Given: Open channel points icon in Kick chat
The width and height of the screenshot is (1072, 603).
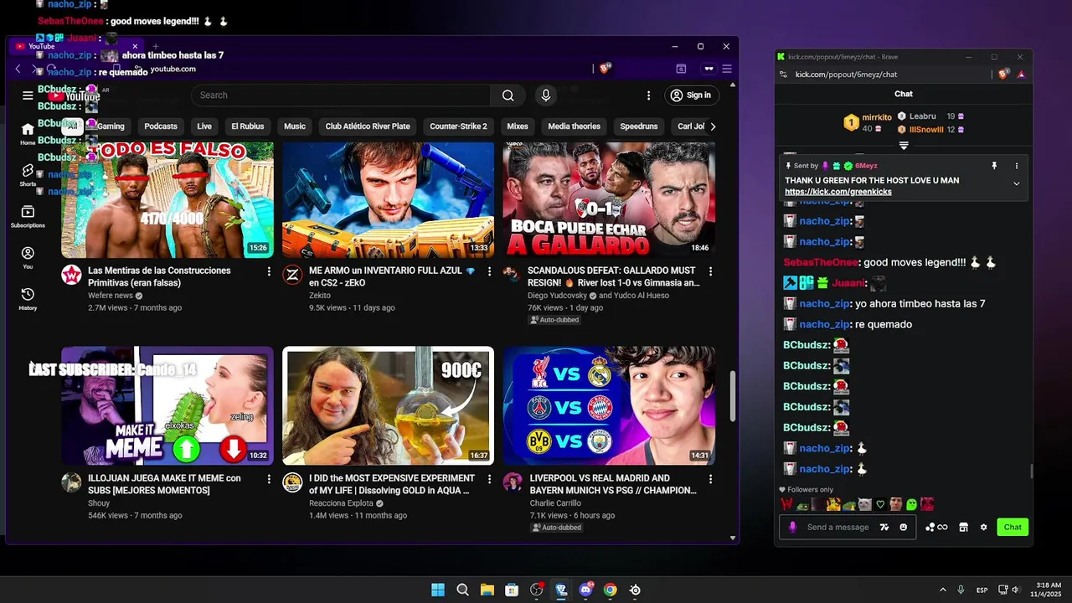Looking at the screenshot, I should point(936,527).
